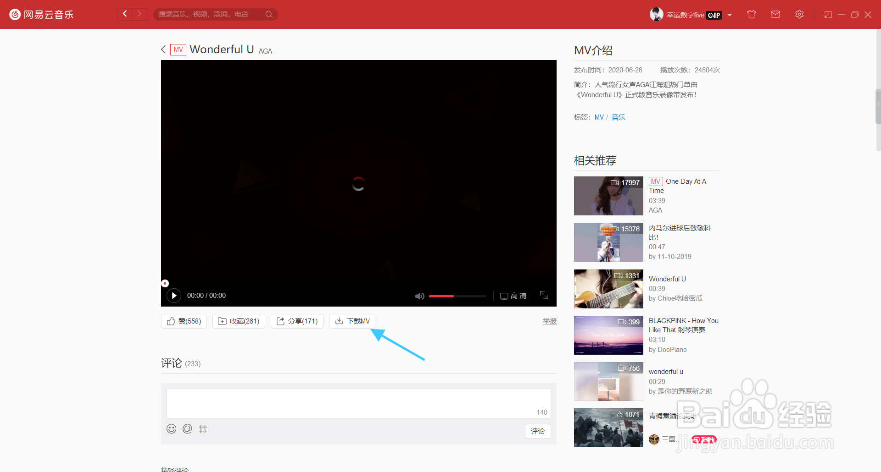Click the 11-10-2019 uploader name
The height and width of the screenshot is (472, 881).
click(x=675, y=257)
